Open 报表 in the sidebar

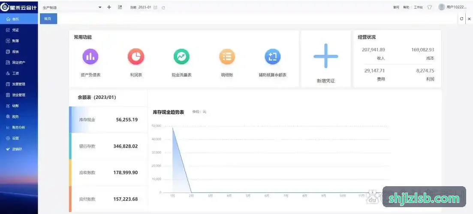(x=19, y=52)
